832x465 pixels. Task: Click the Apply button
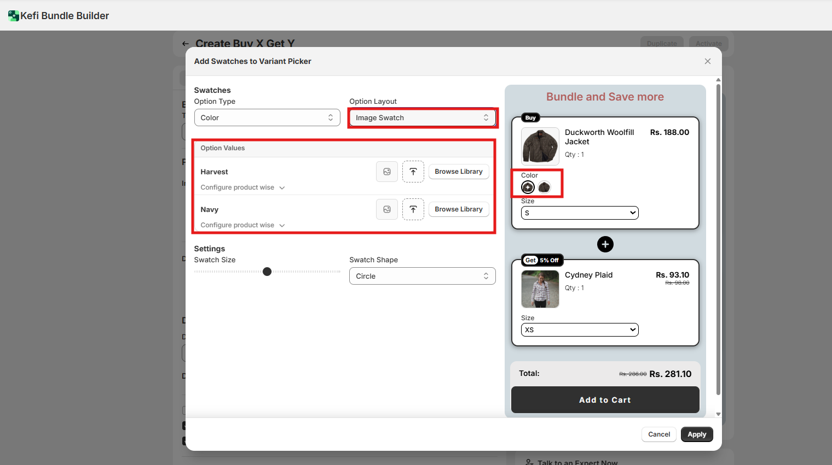pos(697,434)
